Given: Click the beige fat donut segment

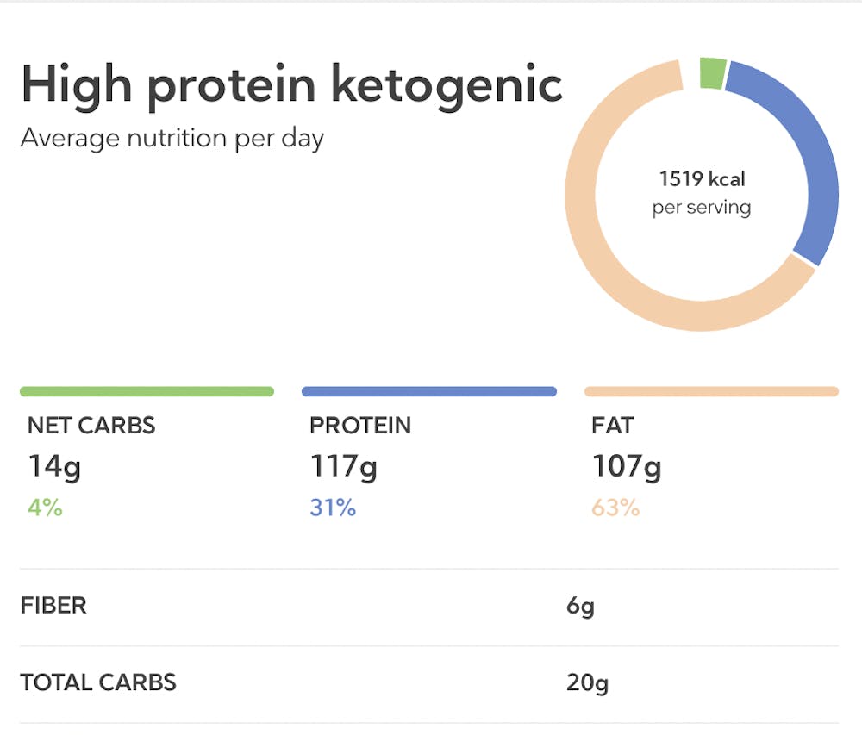Looking at the screenshot, I should 603,250.
